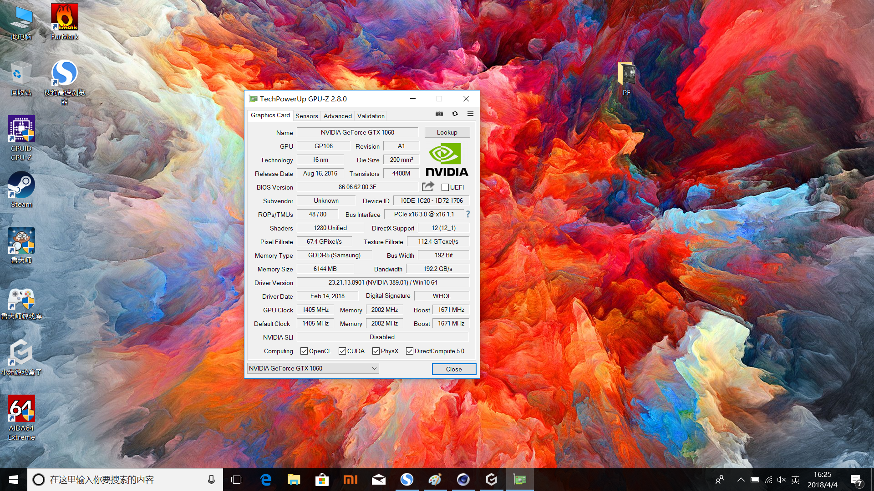Click the NVIDIA logo in GPU-Z
This screenshot has height=491, width=874.
coord(447,160)
